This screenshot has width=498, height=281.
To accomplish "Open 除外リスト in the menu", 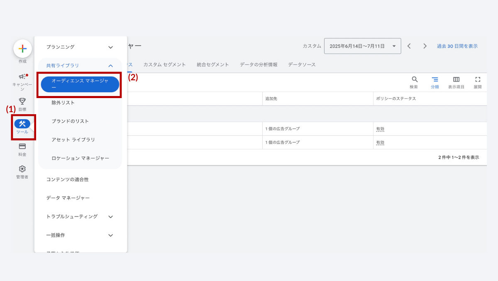I will coord(63,103).
